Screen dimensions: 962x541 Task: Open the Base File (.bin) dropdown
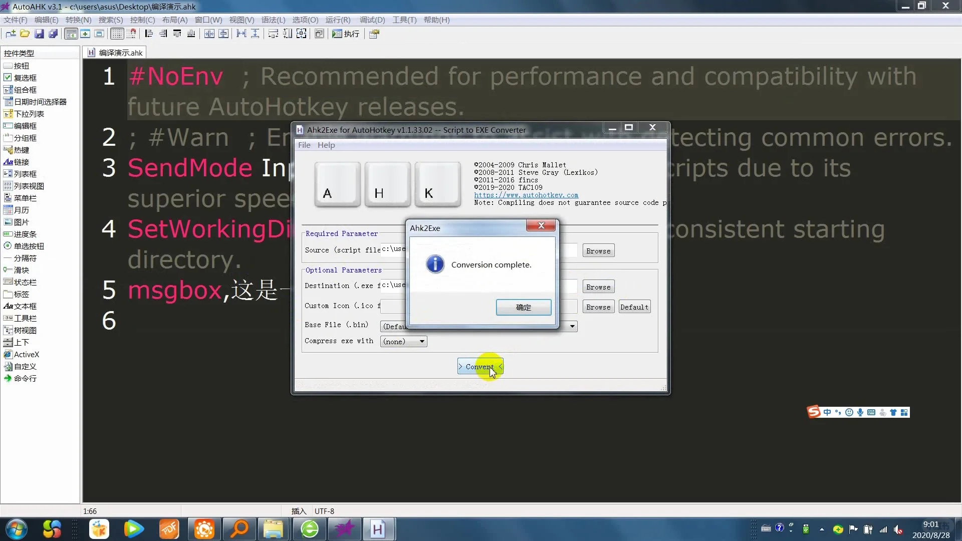tap(571, 326)
